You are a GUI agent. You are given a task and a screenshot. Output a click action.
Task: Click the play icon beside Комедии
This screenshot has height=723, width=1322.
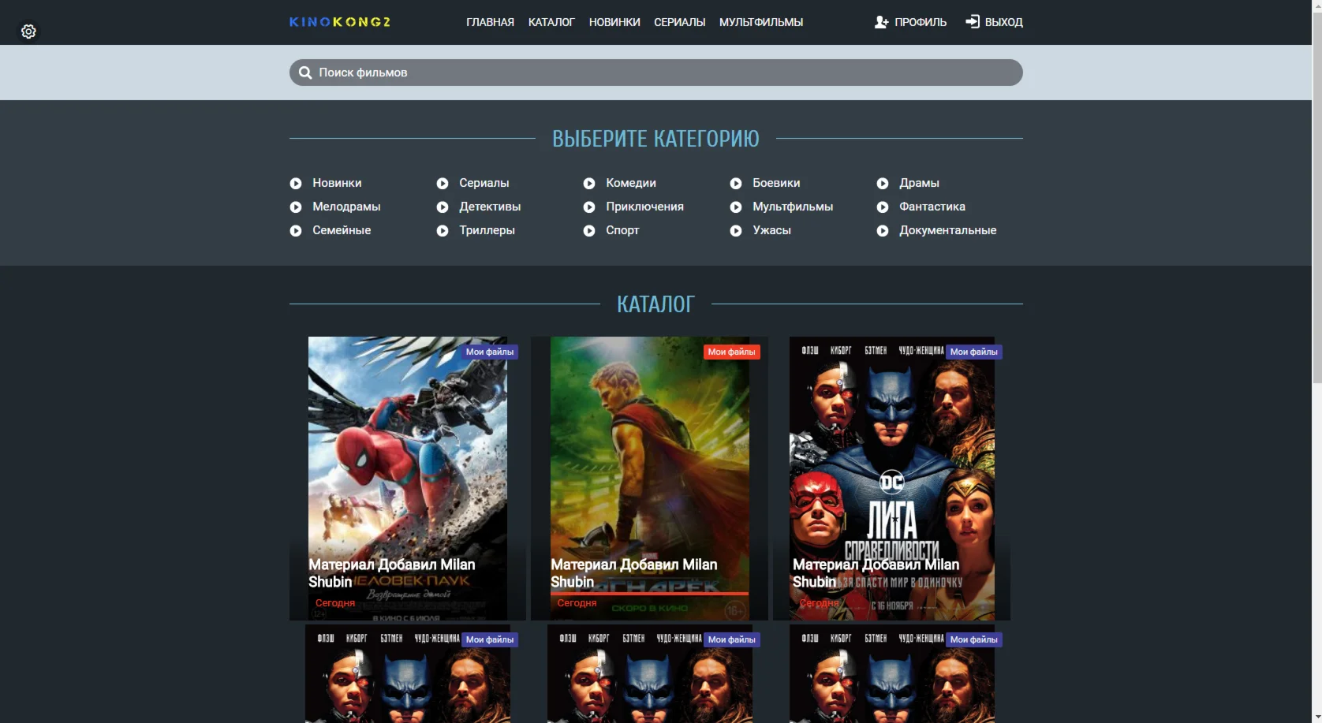(x=589, y=184)
